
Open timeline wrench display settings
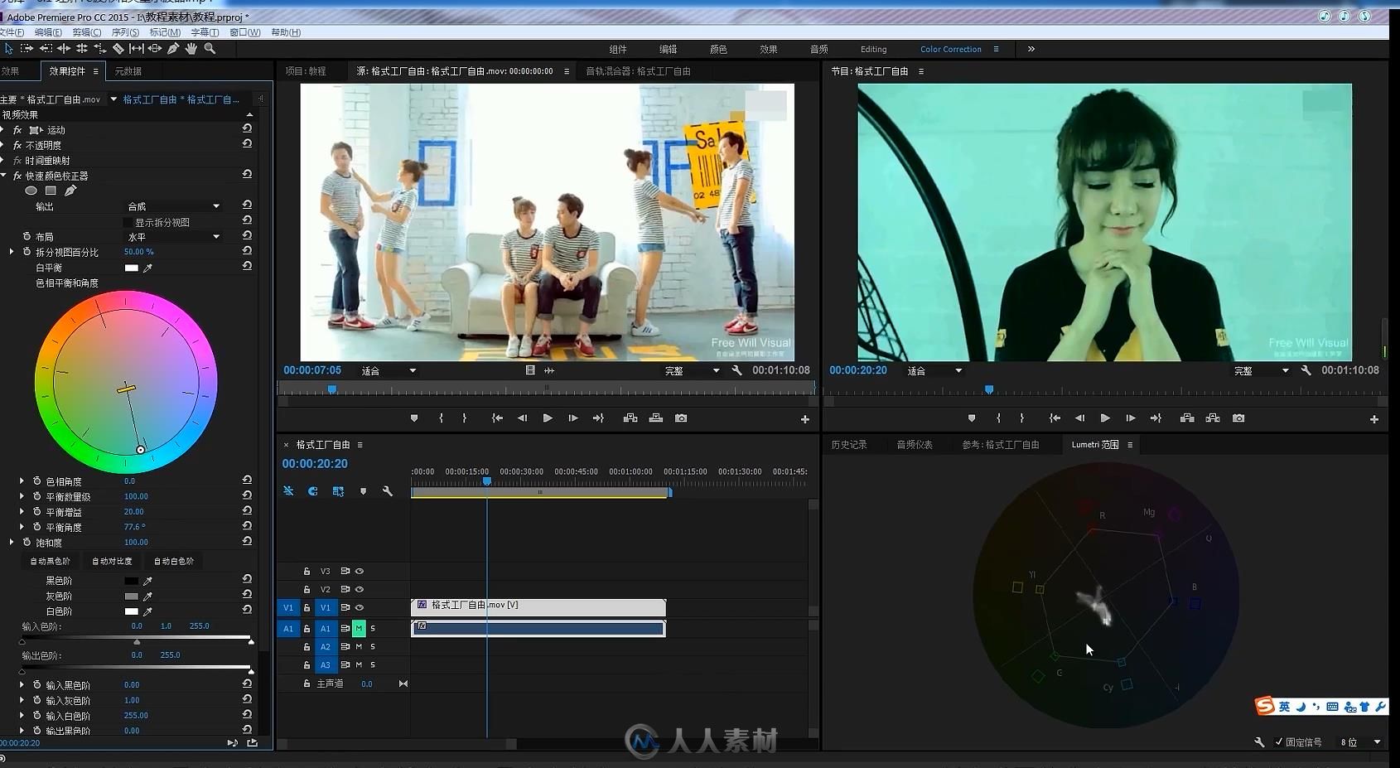(x=387, y=491)
